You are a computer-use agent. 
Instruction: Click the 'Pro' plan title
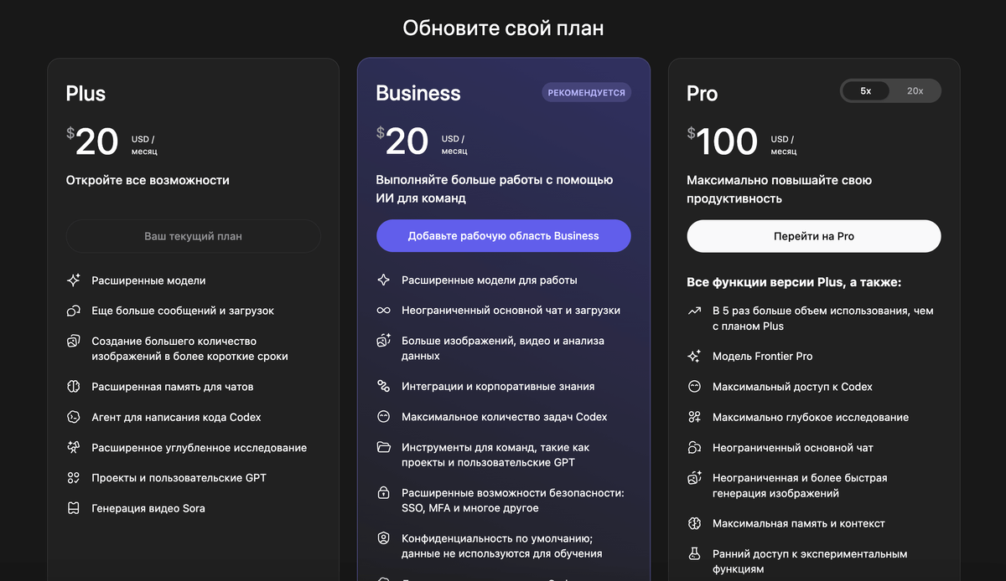(x=703, y=93)
